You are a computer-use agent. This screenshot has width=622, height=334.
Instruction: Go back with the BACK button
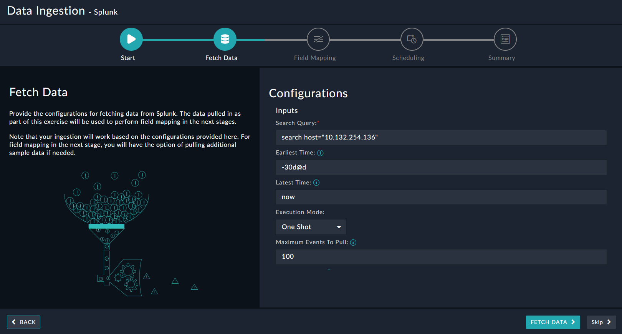point(24,322)
